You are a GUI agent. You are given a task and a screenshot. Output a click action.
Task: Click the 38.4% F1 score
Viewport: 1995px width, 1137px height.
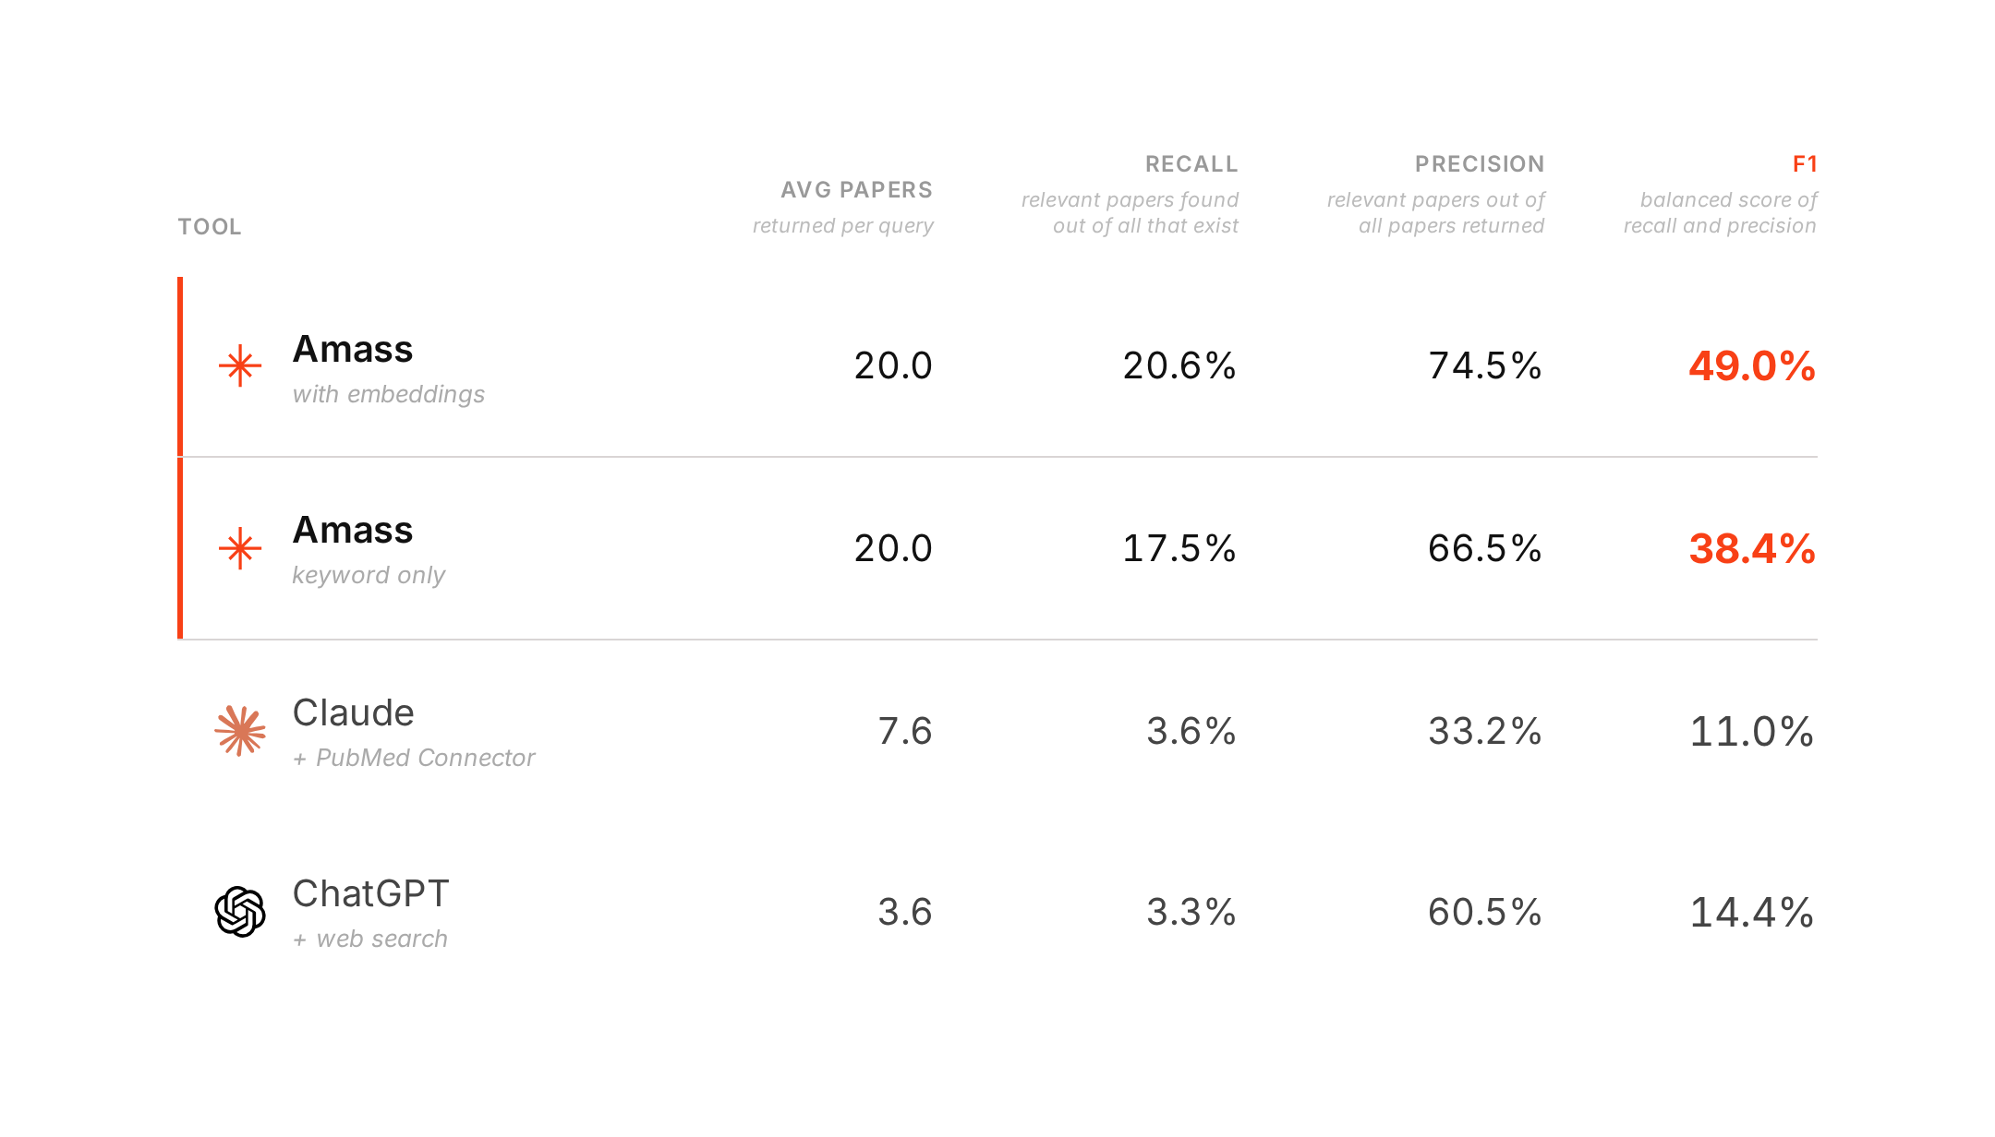1752,549
